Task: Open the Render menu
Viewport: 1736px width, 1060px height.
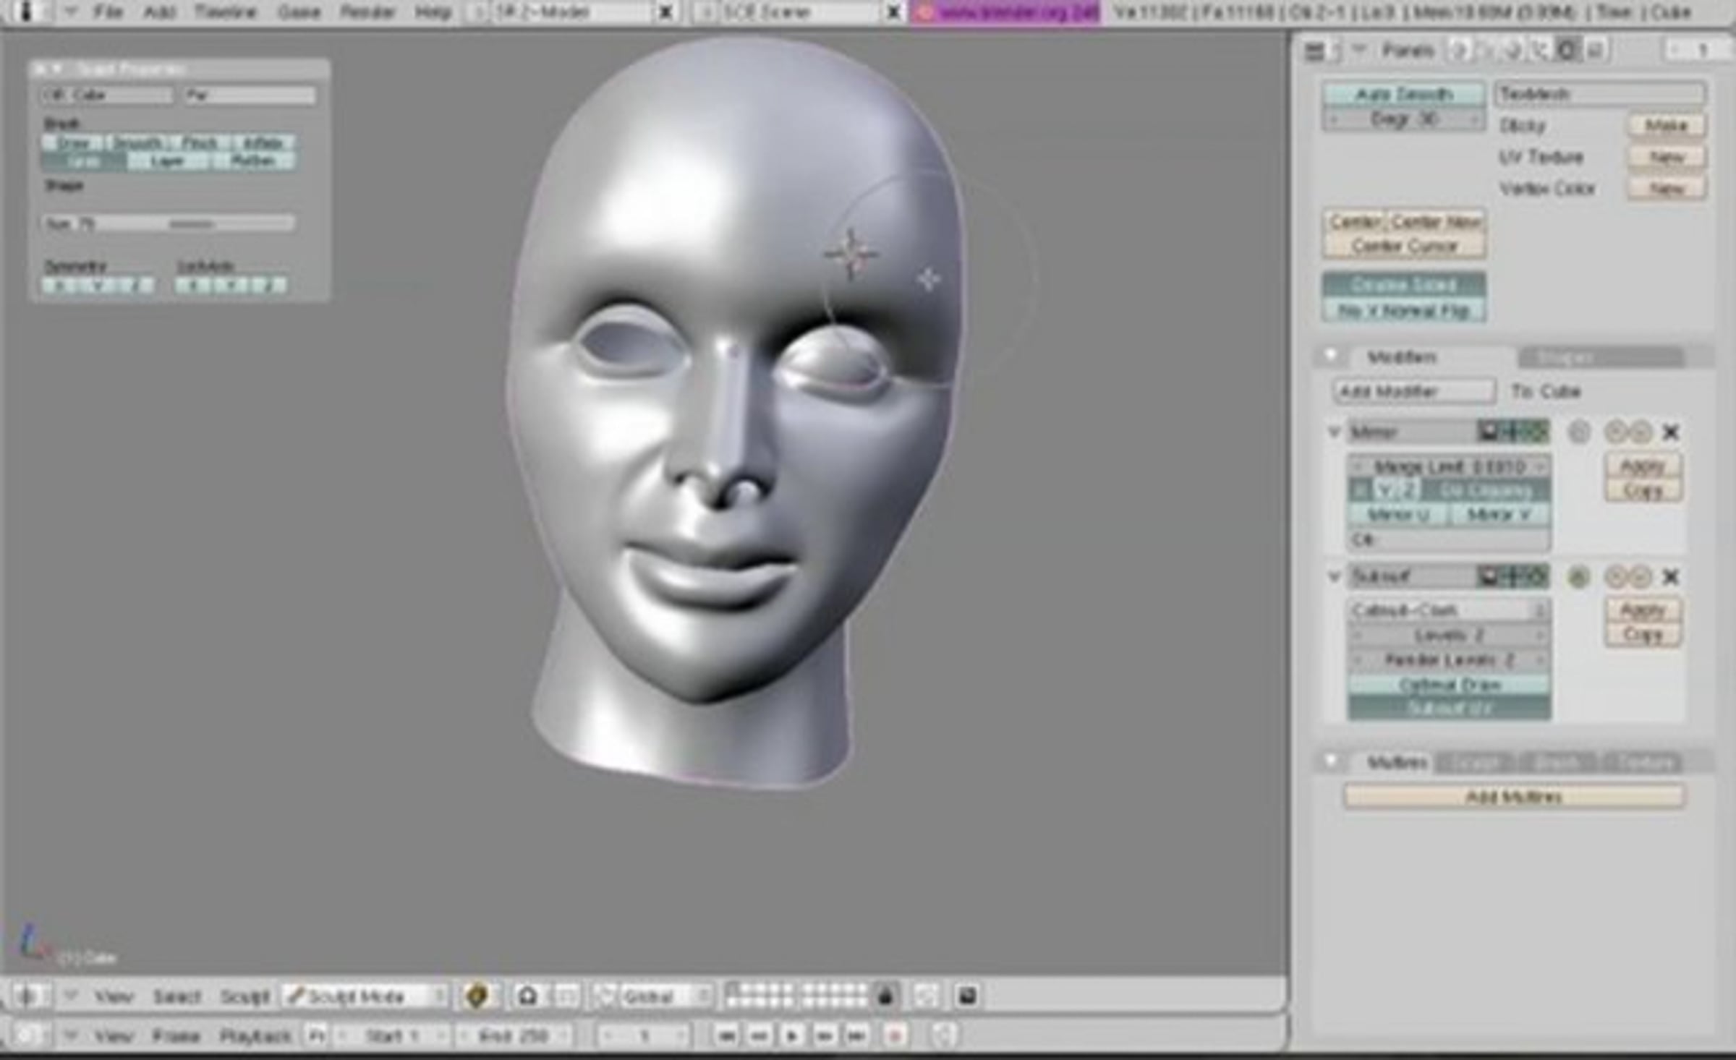Action: (367, 12)
